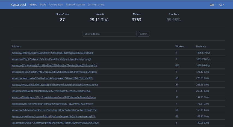233x127 pixels.
Task: Open miner address ending in 4g97t5p
Action: pos(55,110)
